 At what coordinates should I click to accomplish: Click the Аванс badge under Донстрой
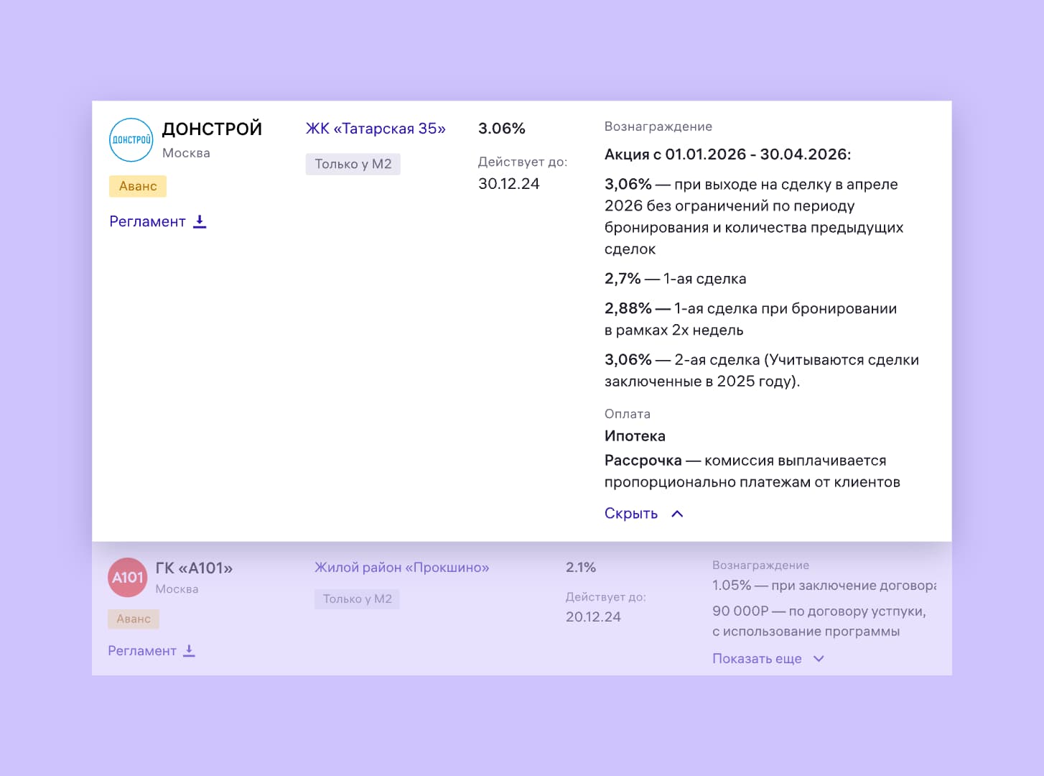(x=138, y=186)
